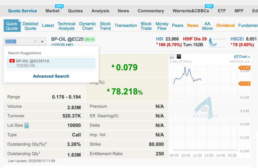The width and height of the screenshot is (258, 168).
Task: Switch to the Peers tab
Action: [x=178, y=25]
